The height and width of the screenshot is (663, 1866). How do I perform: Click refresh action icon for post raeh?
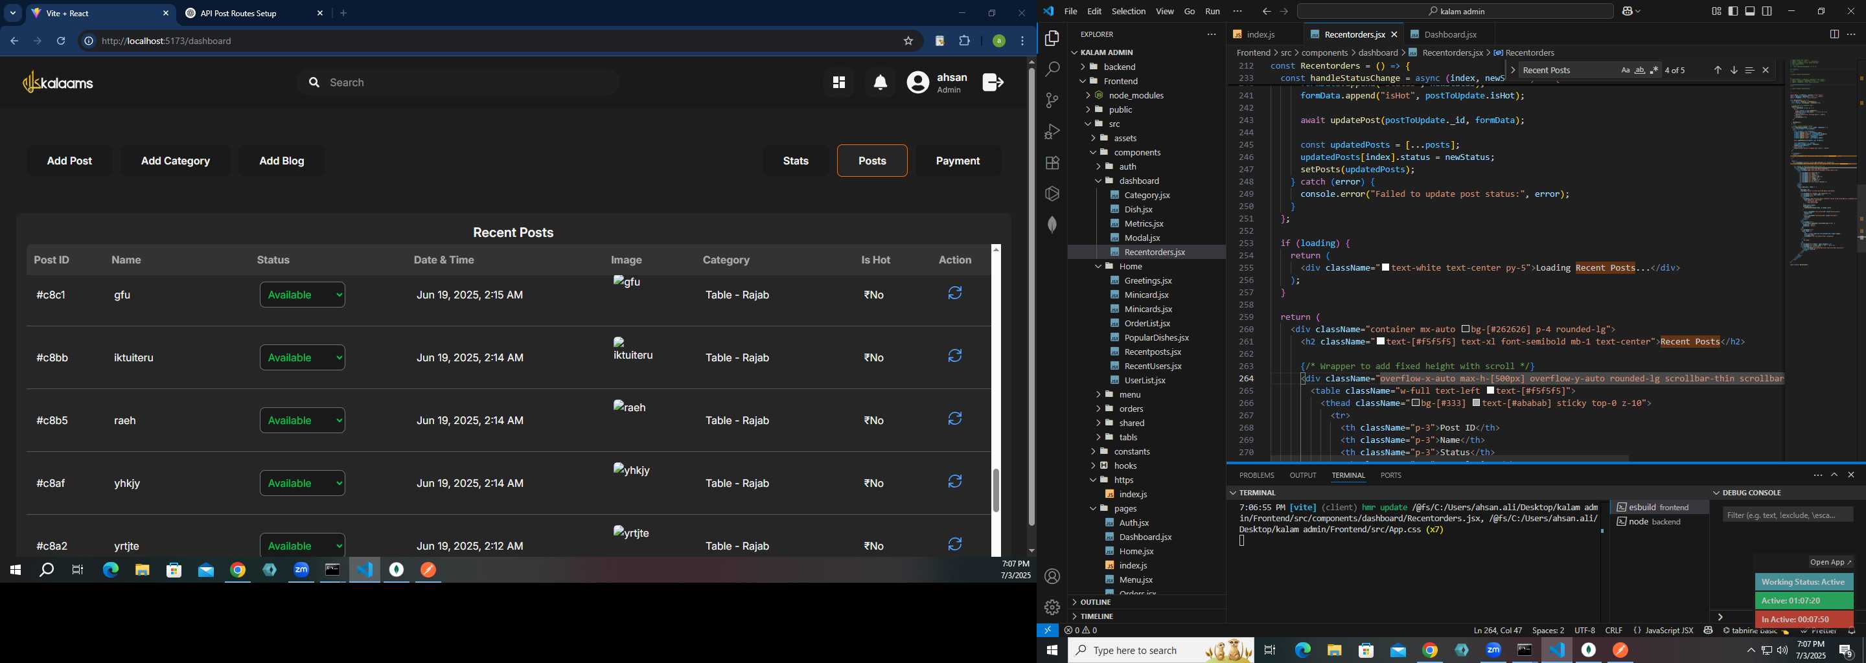pos(956,418)
